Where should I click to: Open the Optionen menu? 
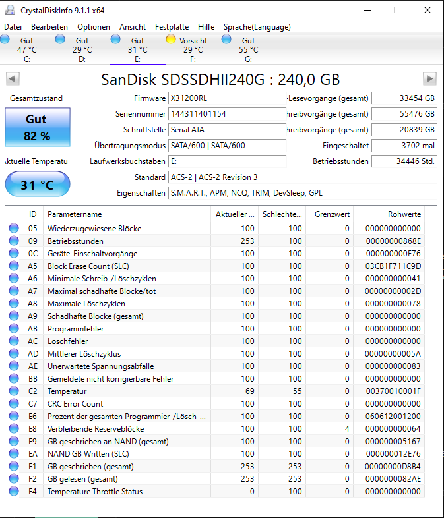(x=94, y=27)
